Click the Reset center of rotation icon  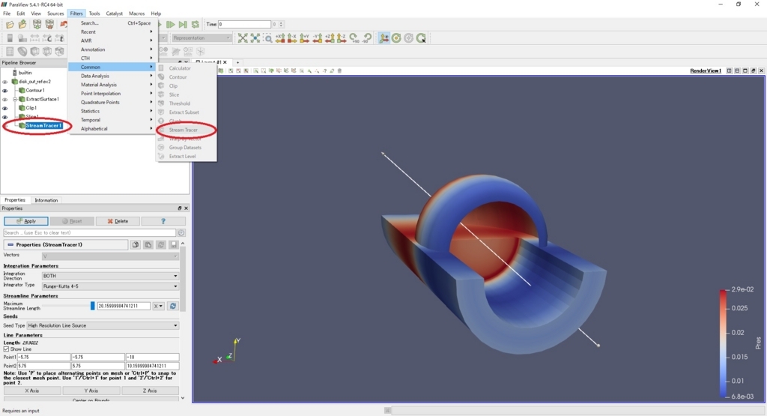pyautogui.click(x=408, y=38)
